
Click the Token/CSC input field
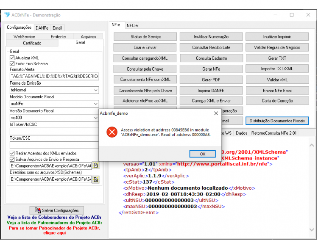click(x=54, y=145)
